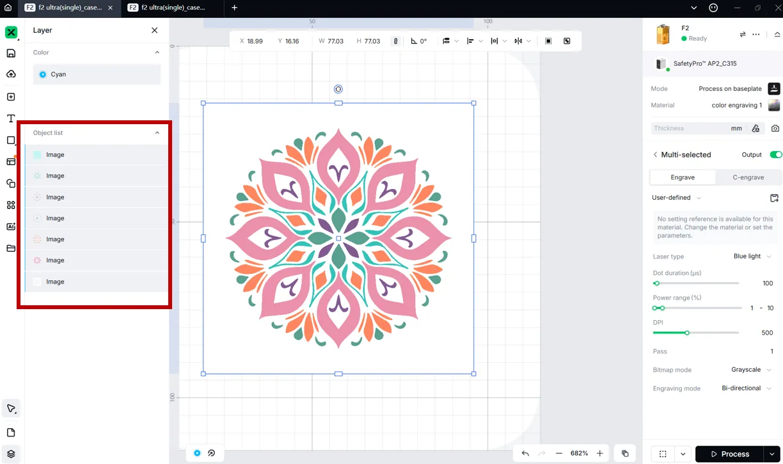Open a new tab with the plus

click(x=234, y=8)
